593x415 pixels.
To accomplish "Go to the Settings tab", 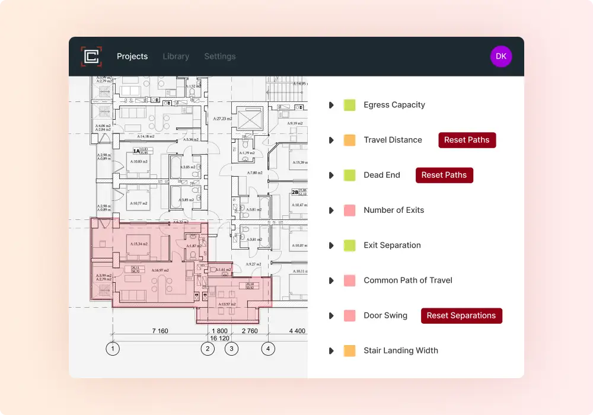I will [219, 56].
